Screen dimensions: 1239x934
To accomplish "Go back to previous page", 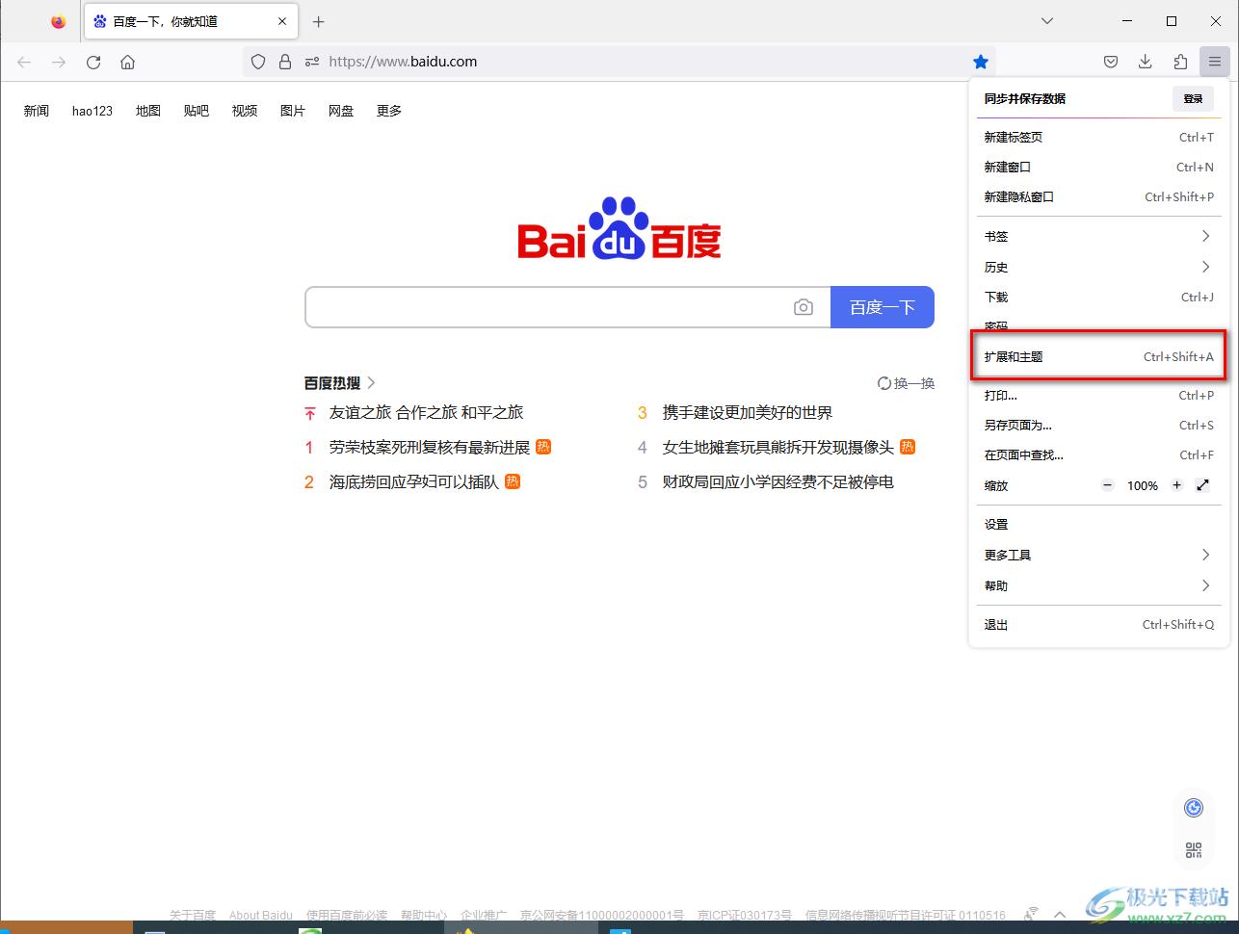I will [24, 62].
